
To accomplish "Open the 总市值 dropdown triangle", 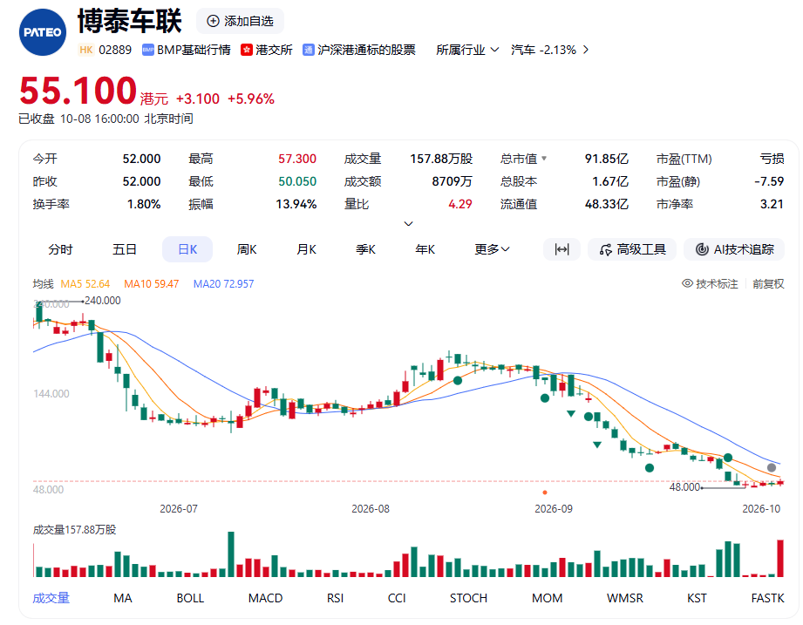I will [544, 159].
